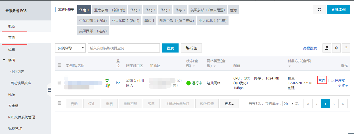Toggle the select-all checkbox in table header
The height and width of the screenshot is (134, 354).
[x=59, y=65]
